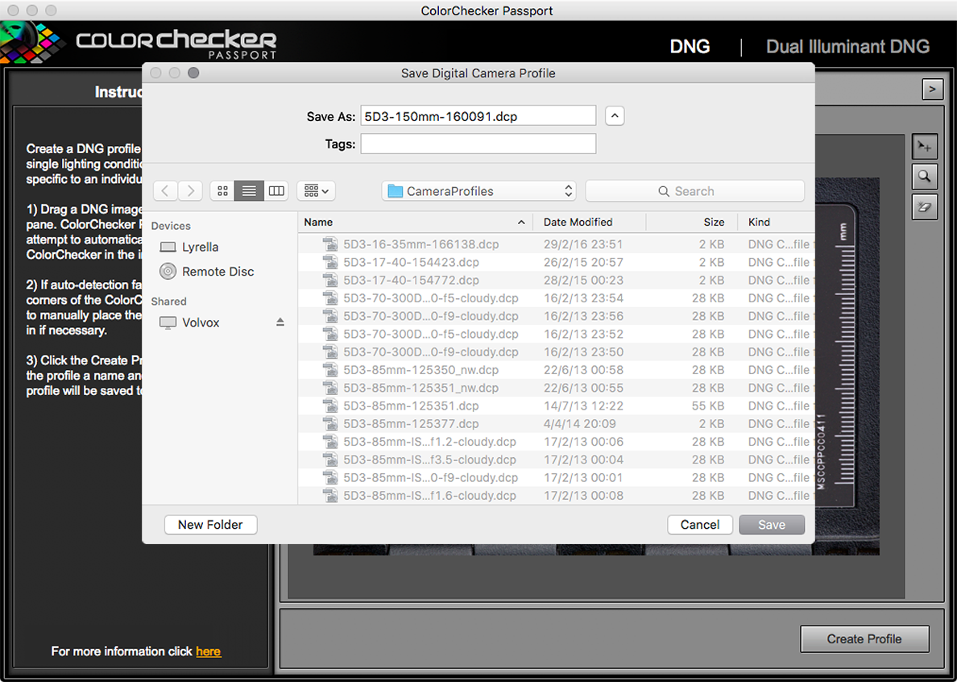Image resolution: width=957 pixels, height=682 pixels.
Task: Click the 55 KB size cell
Action: tap(708, 406)
